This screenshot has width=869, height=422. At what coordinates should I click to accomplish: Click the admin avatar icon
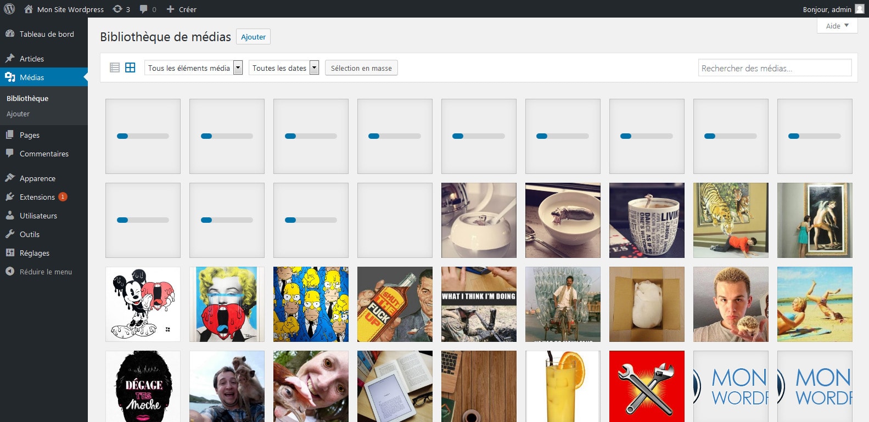click(860, 9)
